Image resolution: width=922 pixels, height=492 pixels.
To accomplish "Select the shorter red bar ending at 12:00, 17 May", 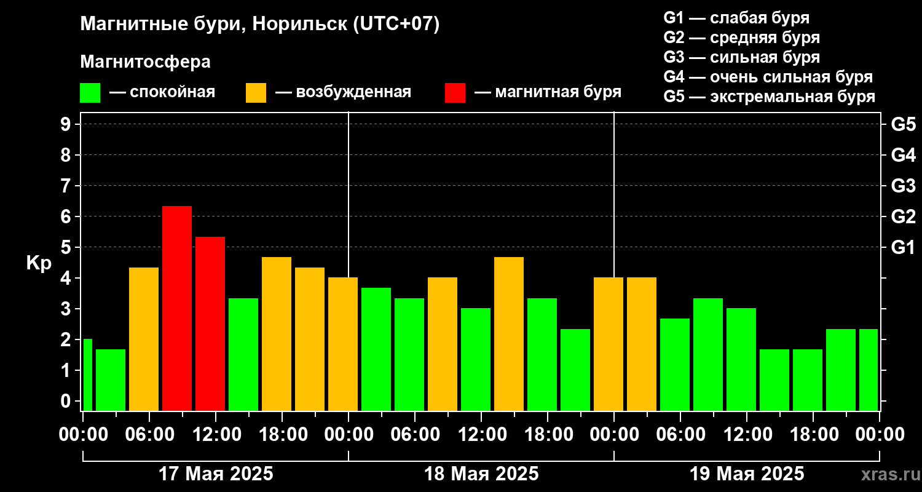I will coord(210,323).
